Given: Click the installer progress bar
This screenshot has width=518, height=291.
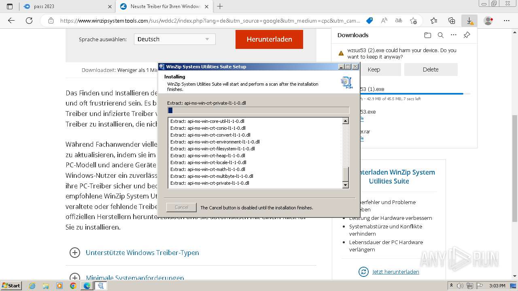Looking at the screenshot, I should [x=258, y=110].
